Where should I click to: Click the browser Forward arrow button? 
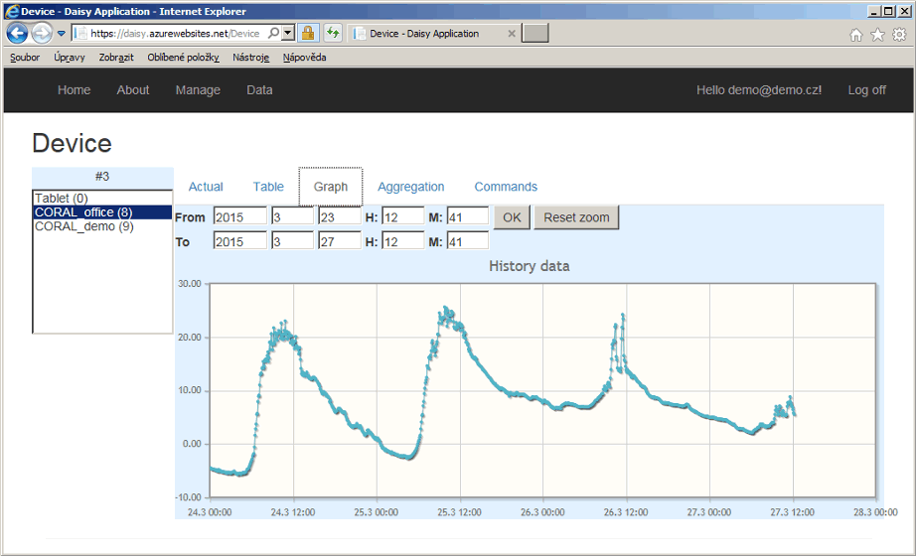click(x=42, y=34)
